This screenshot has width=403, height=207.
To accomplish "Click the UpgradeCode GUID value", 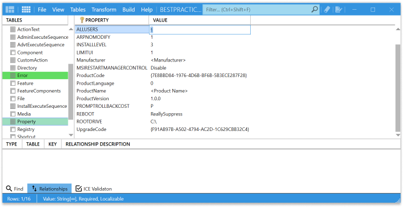I will click(200, 129).
